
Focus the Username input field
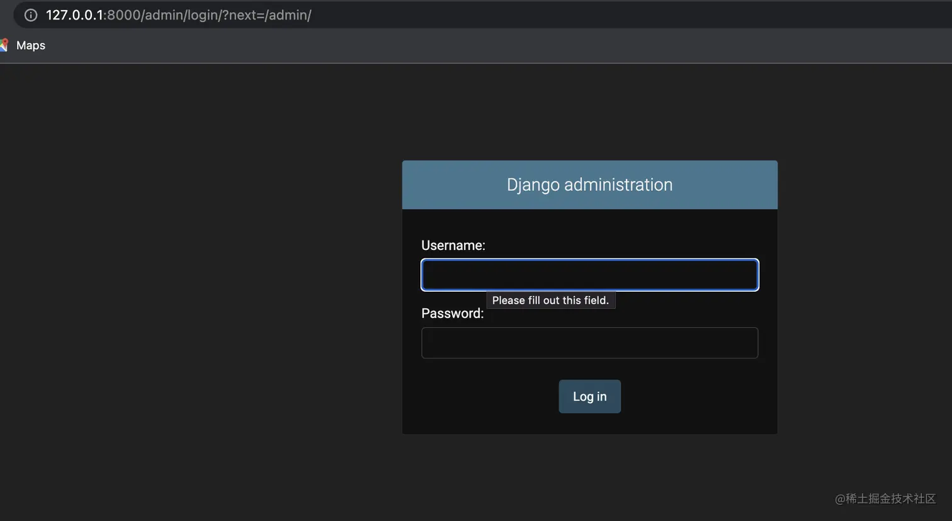click(x=589, y=275)
